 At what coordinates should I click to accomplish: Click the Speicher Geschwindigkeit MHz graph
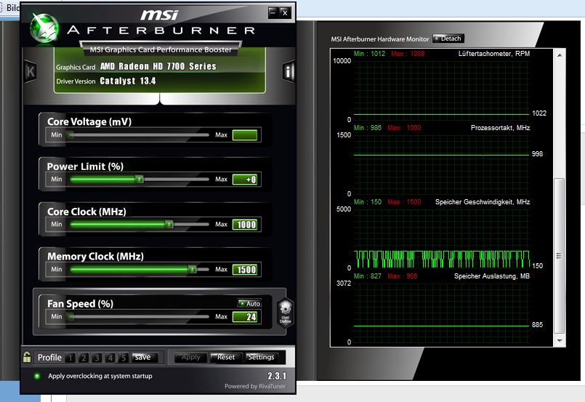tap(441, 238)
